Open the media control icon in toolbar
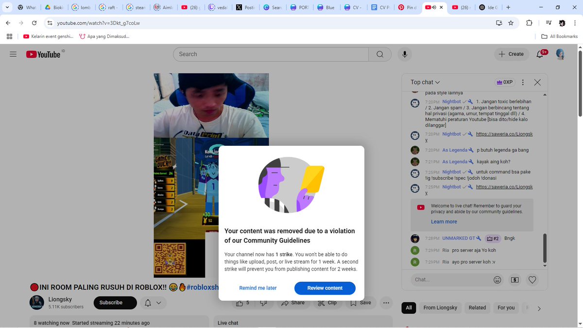Image resolution: width=583 pixels, height=328 pixels. (x=549, y=23)
